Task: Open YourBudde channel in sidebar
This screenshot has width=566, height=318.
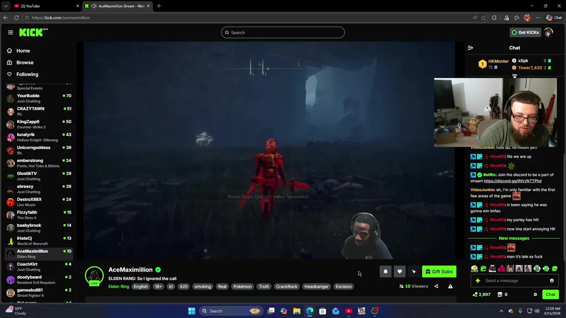Action: tap(38, 98)
